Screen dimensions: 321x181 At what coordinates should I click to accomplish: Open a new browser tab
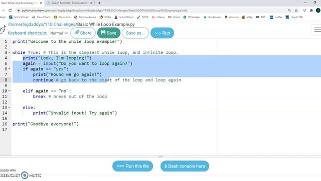coord(99,3)
